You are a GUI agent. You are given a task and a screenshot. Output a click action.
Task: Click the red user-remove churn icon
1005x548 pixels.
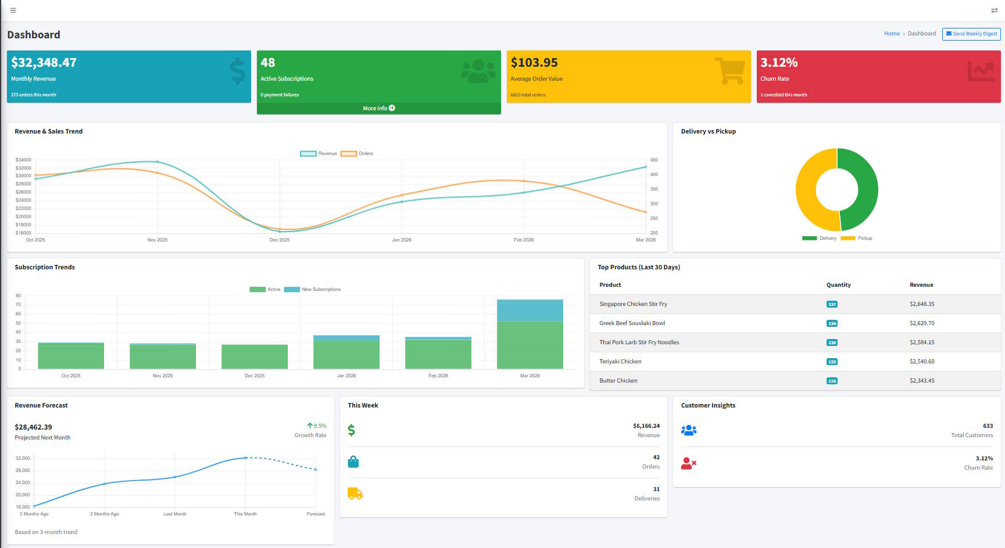[x=688, y=463]
